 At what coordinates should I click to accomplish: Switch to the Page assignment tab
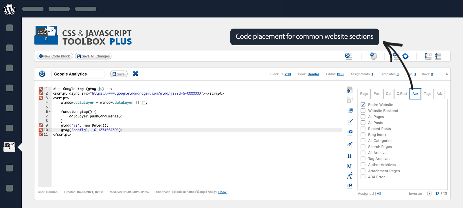pos(364,94)
